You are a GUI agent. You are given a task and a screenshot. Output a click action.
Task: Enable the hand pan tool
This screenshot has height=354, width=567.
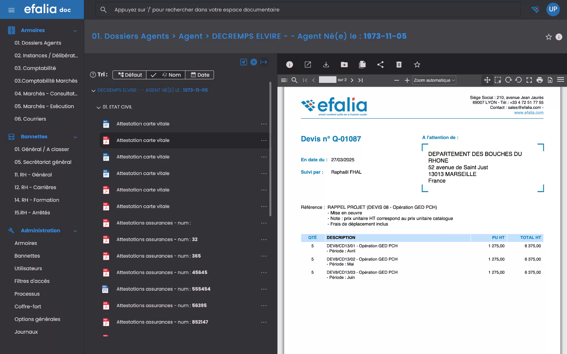(487, 80)
